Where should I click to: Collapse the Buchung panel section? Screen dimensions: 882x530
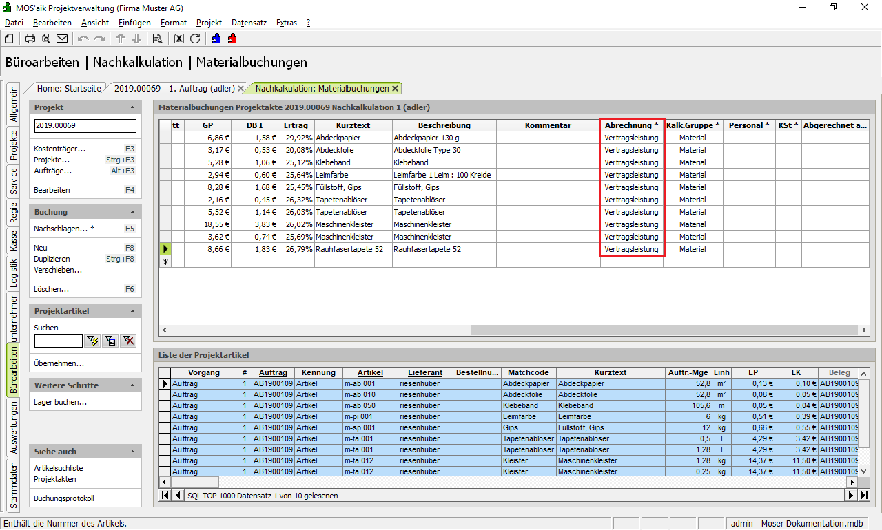(x=132, y=213)
